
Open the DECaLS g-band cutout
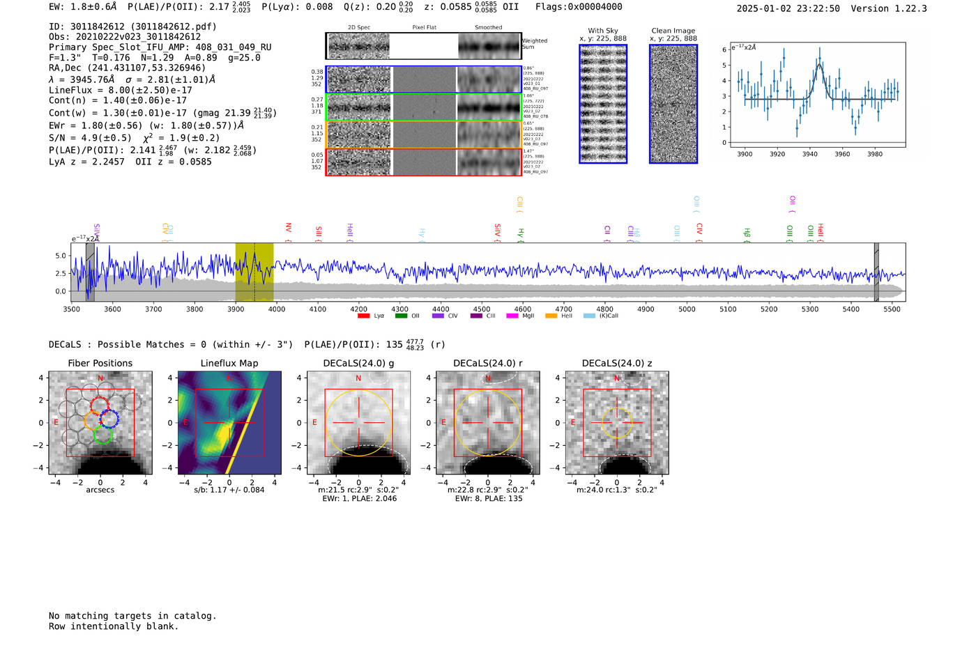click(358, 423)
